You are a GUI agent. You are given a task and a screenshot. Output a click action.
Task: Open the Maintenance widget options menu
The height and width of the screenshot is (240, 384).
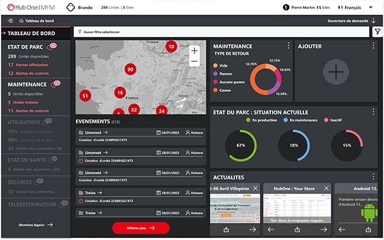click(289, 46)
